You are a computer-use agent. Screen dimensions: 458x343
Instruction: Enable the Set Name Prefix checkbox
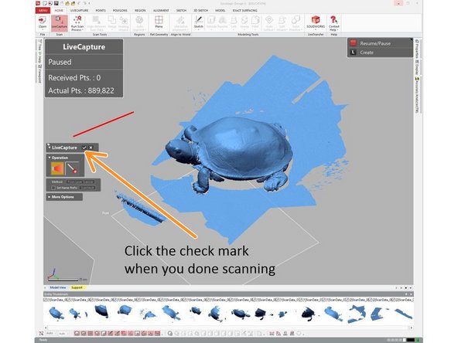(53, 188)
